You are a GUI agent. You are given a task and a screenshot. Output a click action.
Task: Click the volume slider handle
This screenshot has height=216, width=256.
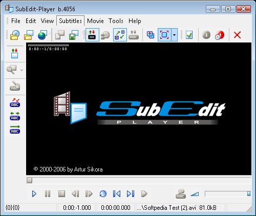(249, 193)
